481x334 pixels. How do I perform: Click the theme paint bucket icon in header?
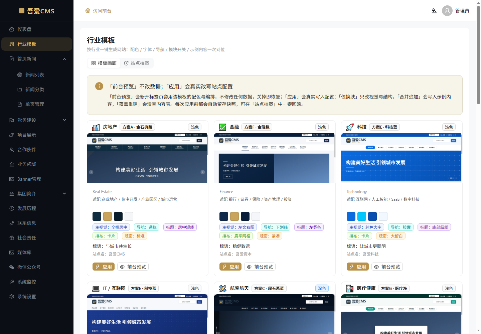pos(434,11)
